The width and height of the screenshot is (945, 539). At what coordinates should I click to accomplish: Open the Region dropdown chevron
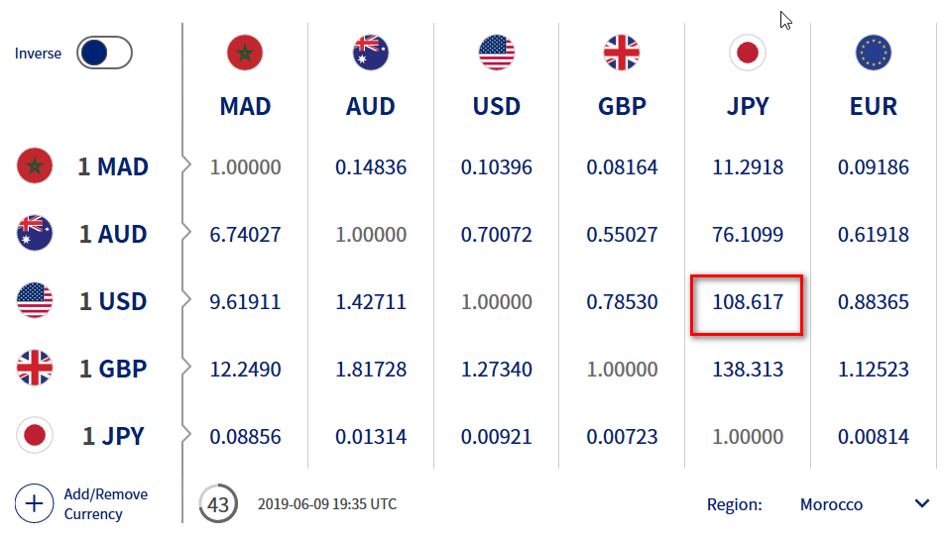tap(922, 503)
